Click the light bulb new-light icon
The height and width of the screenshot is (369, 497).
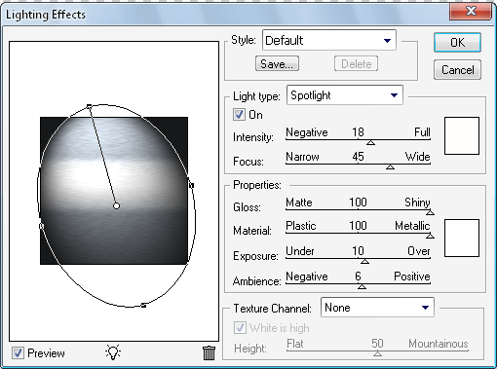[x=113, y=352]
